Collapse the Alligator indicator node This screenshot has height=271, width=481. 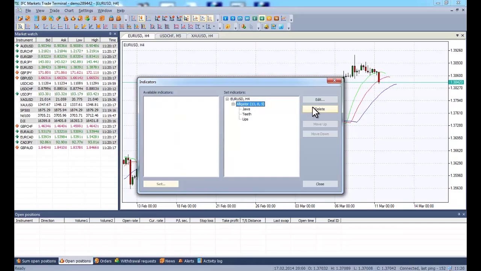pos(233,104)
